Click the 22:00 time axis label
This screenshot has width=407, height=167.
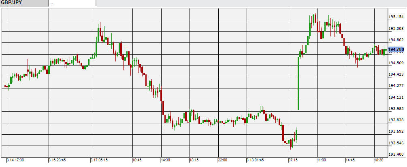click(222, 160)
